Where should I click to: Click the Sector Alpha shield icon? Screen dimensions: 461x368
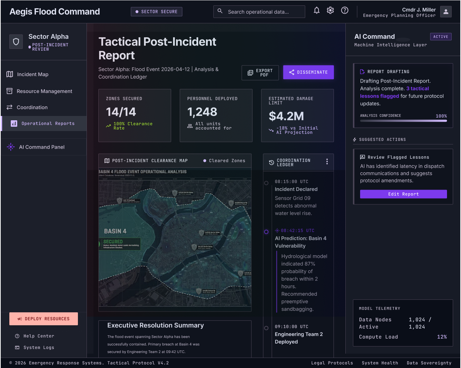tap(16, 42)
